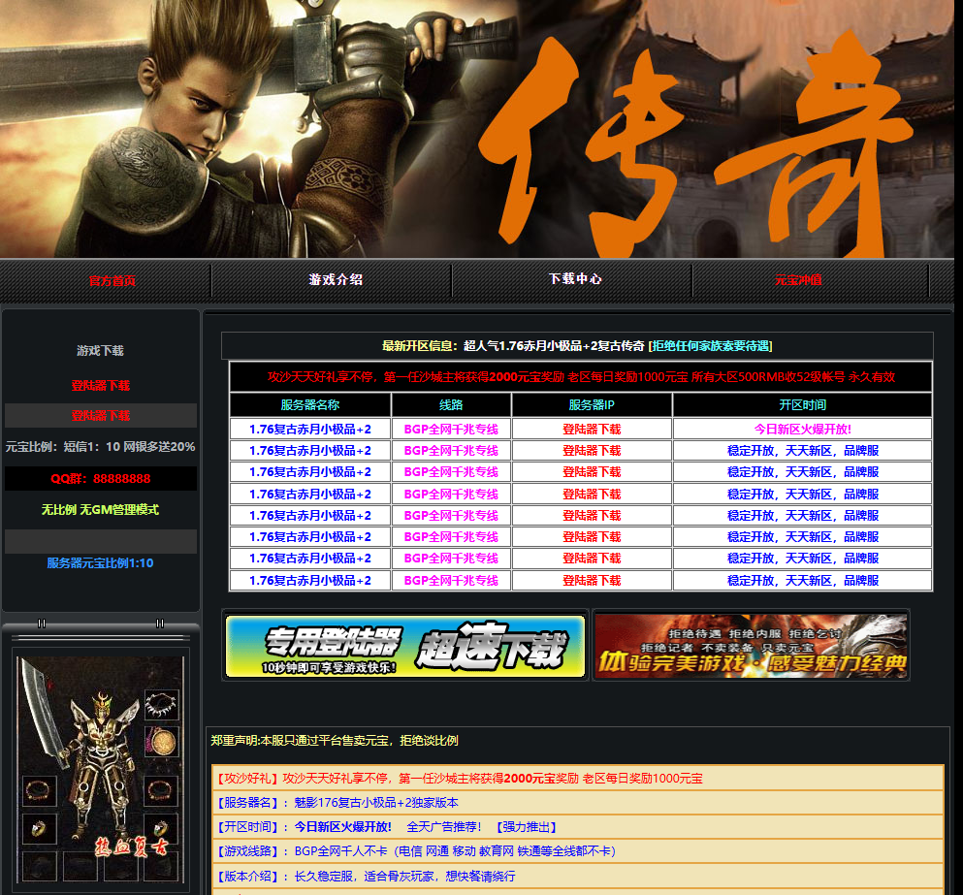This screenshot has height=895, width=963.
Task: Click the 专用登陆器 超速下载 banner
Action: click(405, 646)
